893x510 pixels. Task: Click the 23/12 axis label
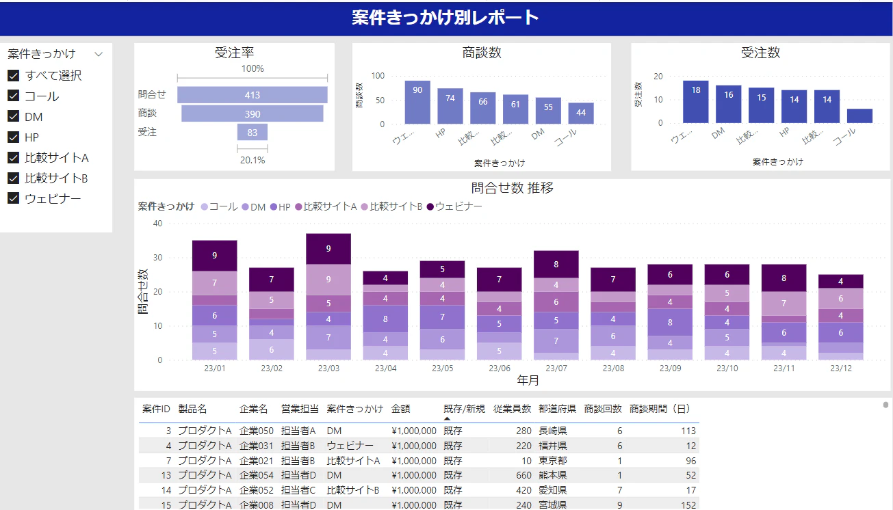coord(840,368)
